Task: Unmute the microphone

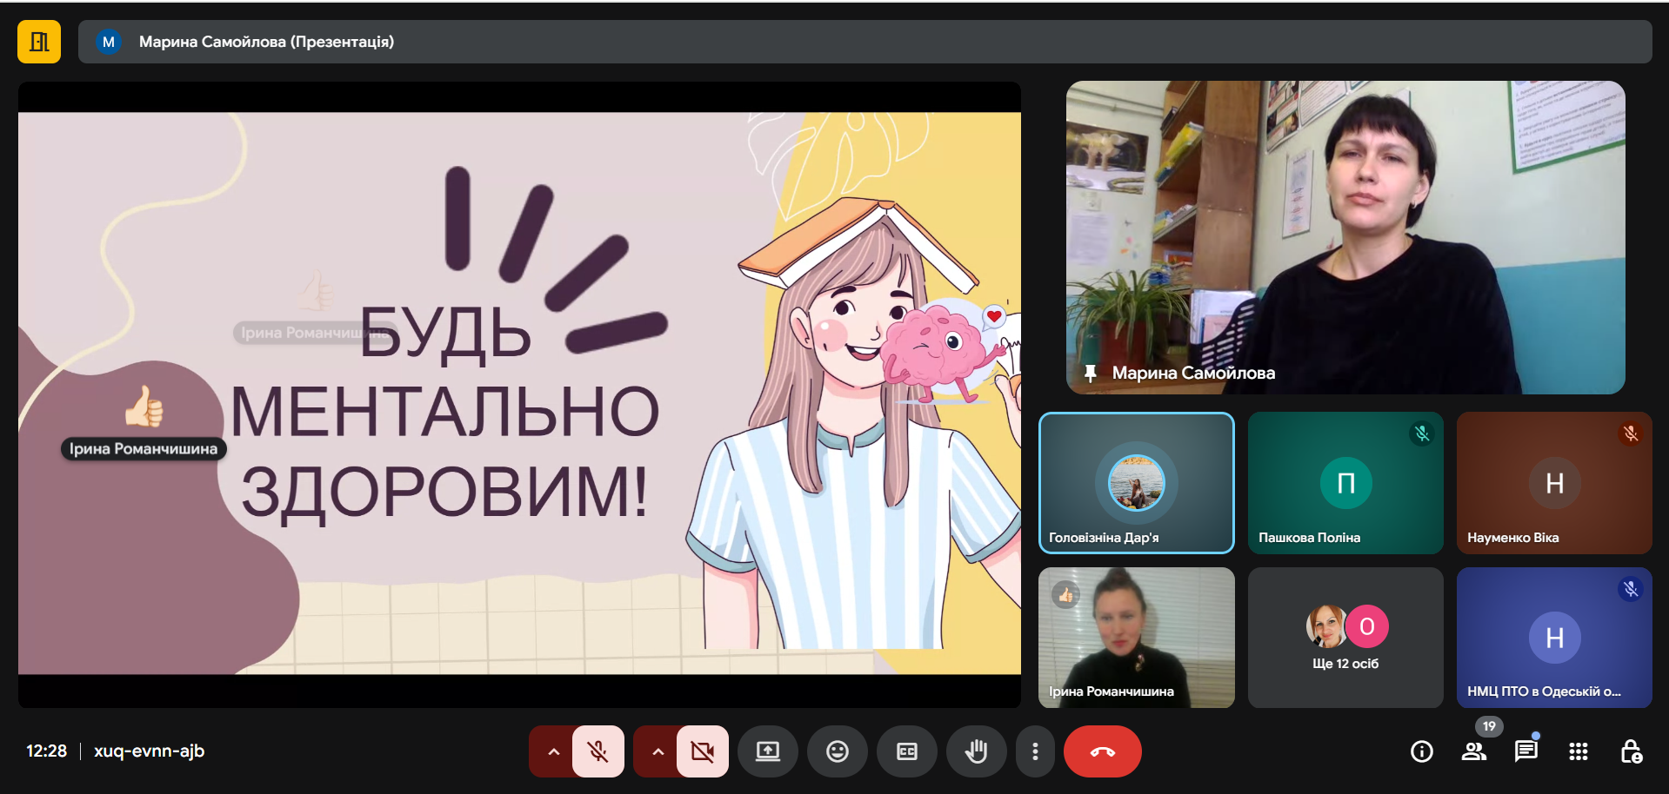Action: point(598,751)
